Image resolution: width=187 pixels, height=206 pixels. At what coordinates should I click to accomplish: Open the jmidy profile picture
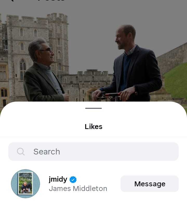25,184
